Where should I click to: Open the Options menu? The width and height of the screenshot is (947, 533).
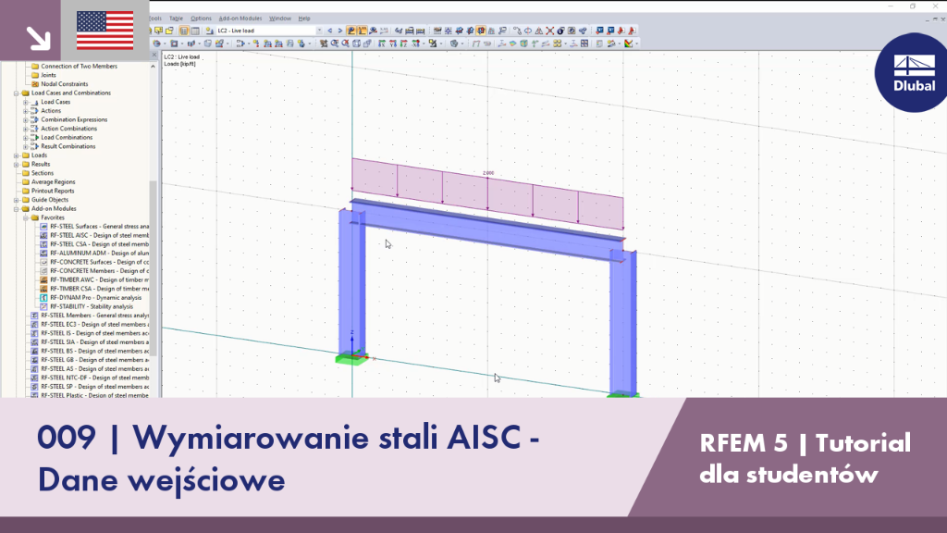[x=201, y=19]
